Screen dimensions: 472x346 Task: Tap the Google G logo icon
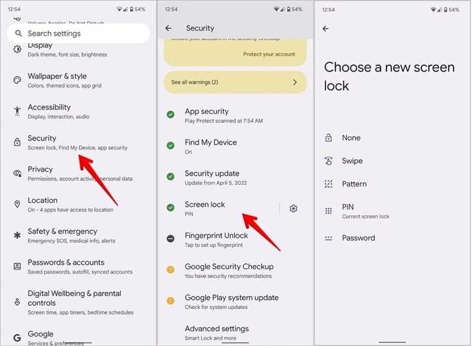18,338
